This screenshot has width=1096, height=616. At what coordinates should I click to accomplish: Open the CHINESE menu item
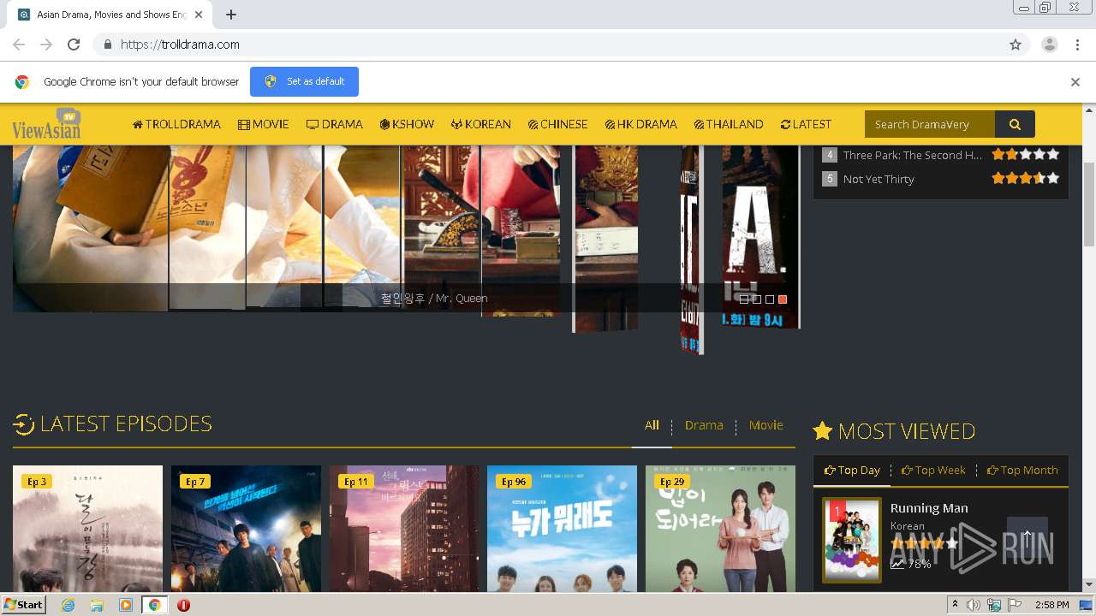point(557,124)
